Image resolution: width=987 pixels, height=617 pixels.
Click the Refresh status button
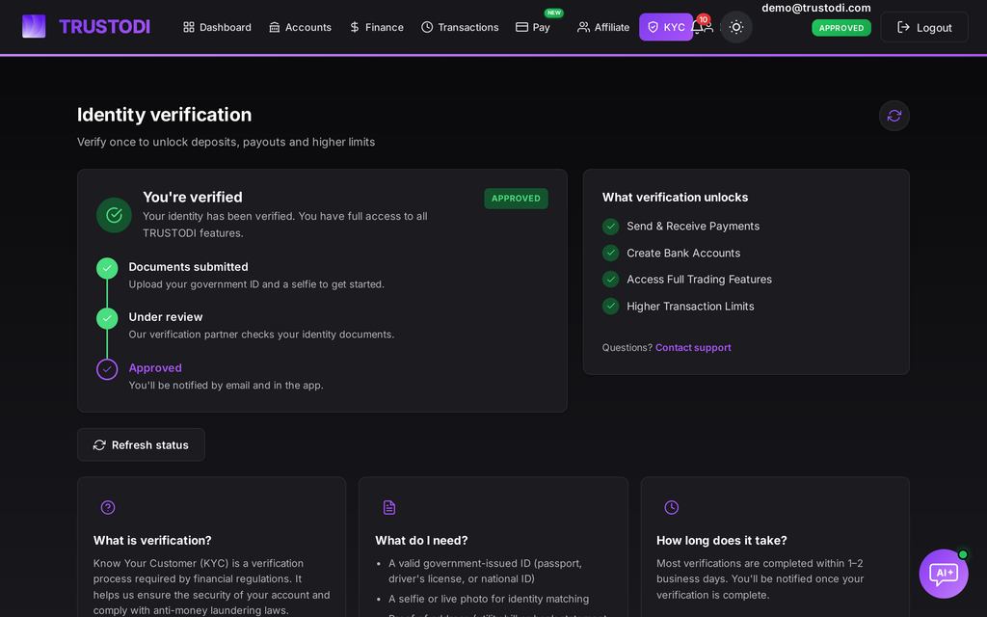141,445
